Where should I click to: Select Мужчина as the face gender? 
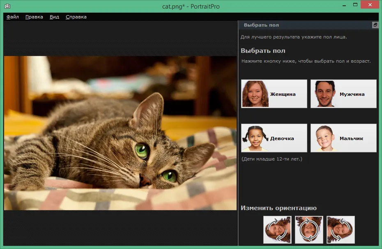tap(343, 94)
